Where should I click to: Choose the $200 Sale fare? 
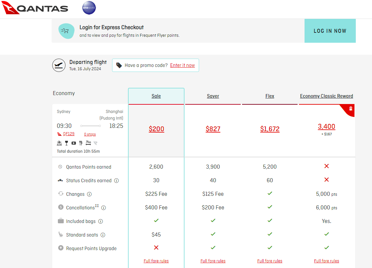(156, 129)
